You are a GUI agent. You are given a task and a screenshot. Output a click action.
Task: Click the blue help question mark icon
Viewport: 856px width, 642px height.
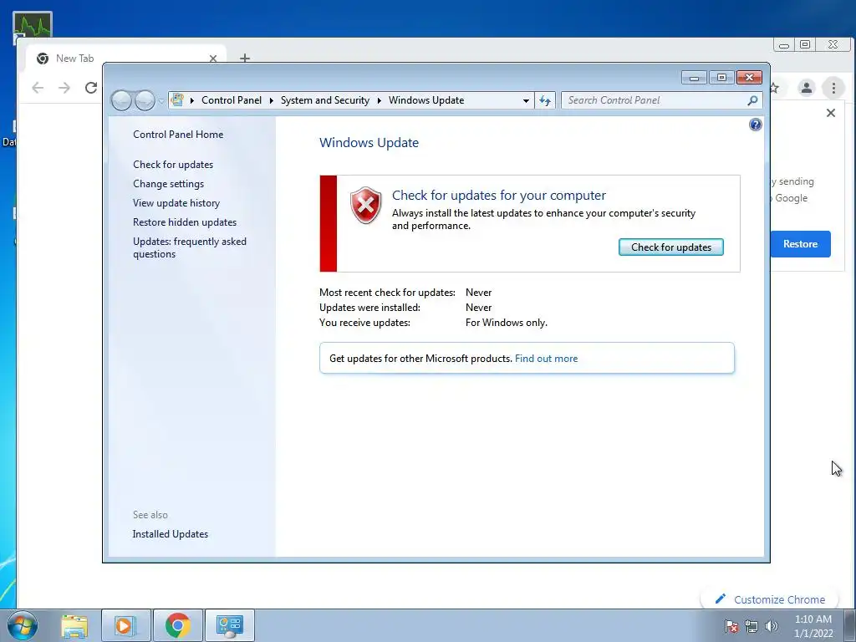[755, 125]
